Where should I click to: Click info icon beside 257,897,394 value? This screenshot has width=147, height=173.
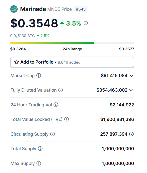pyautogui.click(x=131, y=134)
